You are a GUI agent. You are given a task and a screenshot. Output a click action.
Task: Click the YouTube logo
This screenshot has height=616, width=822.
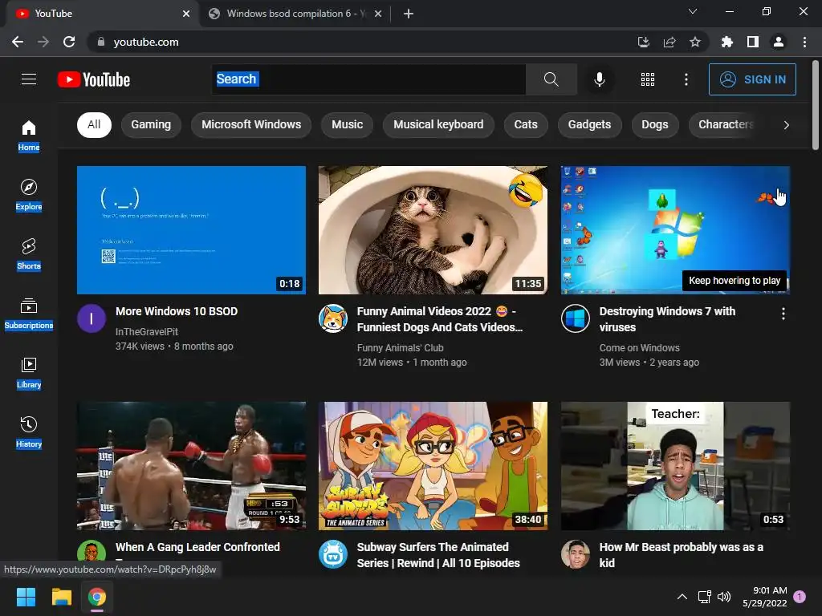click(94, 79)
